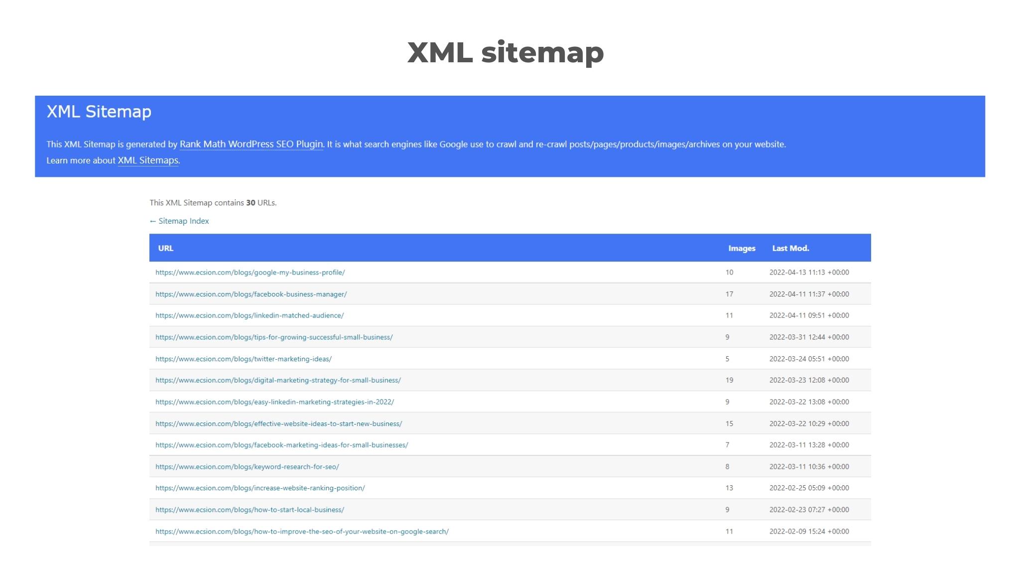Viewport: 1020px width, 578px height.
Task: Select the date 2022-03-23 12:08 +00:00
Action: [809, 380]
